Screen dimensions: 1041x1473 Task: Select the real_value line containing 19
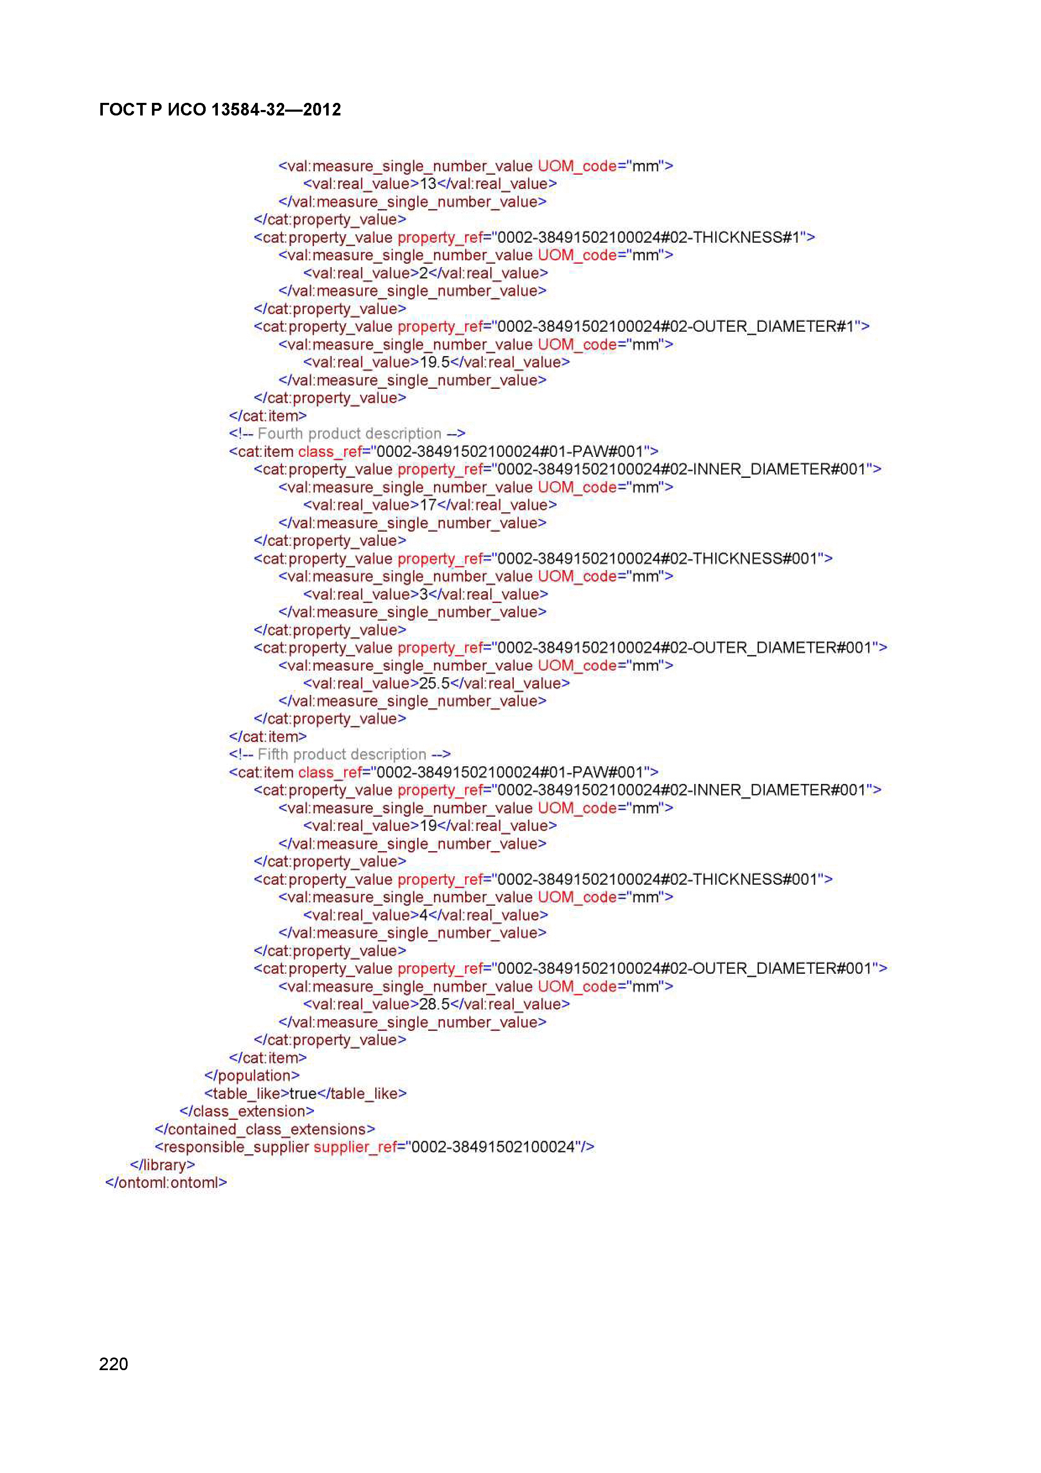[x=430, y=826]
